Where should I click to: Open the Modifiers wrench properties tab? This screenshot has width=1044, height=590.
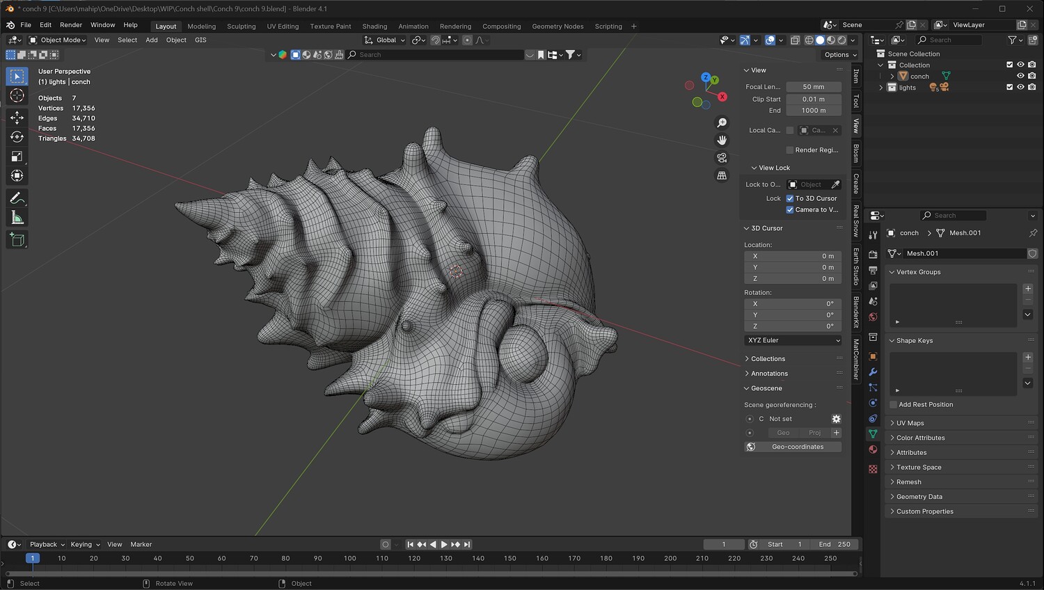[x=873, y=372]
